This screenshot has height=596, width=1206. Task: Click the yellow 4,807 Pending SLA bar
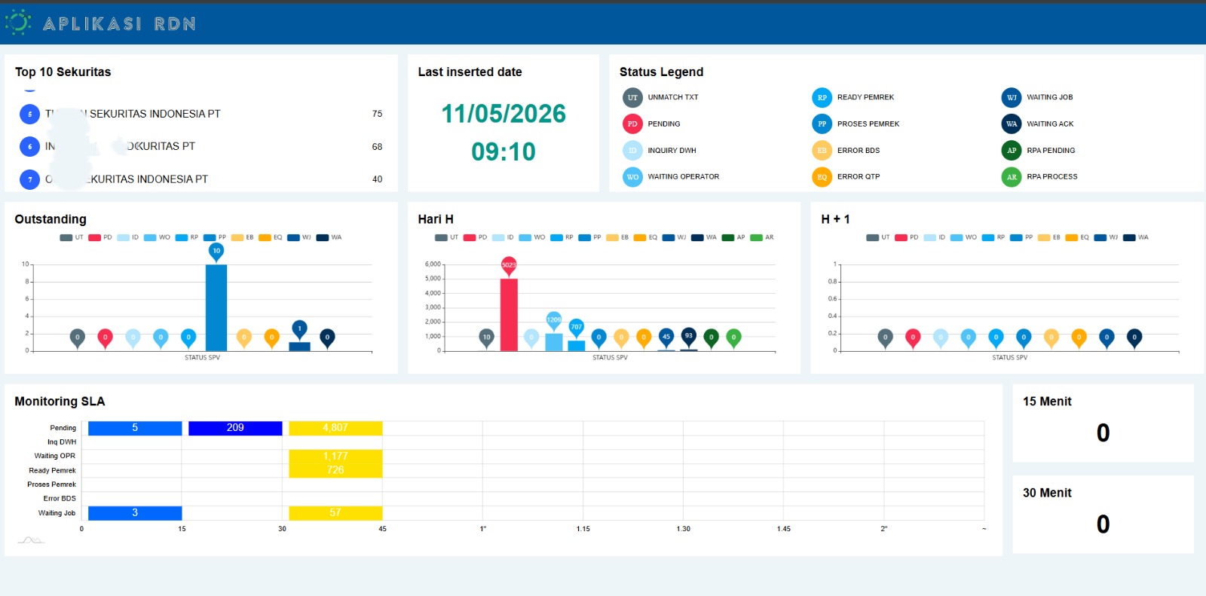[x=335, y=428]
